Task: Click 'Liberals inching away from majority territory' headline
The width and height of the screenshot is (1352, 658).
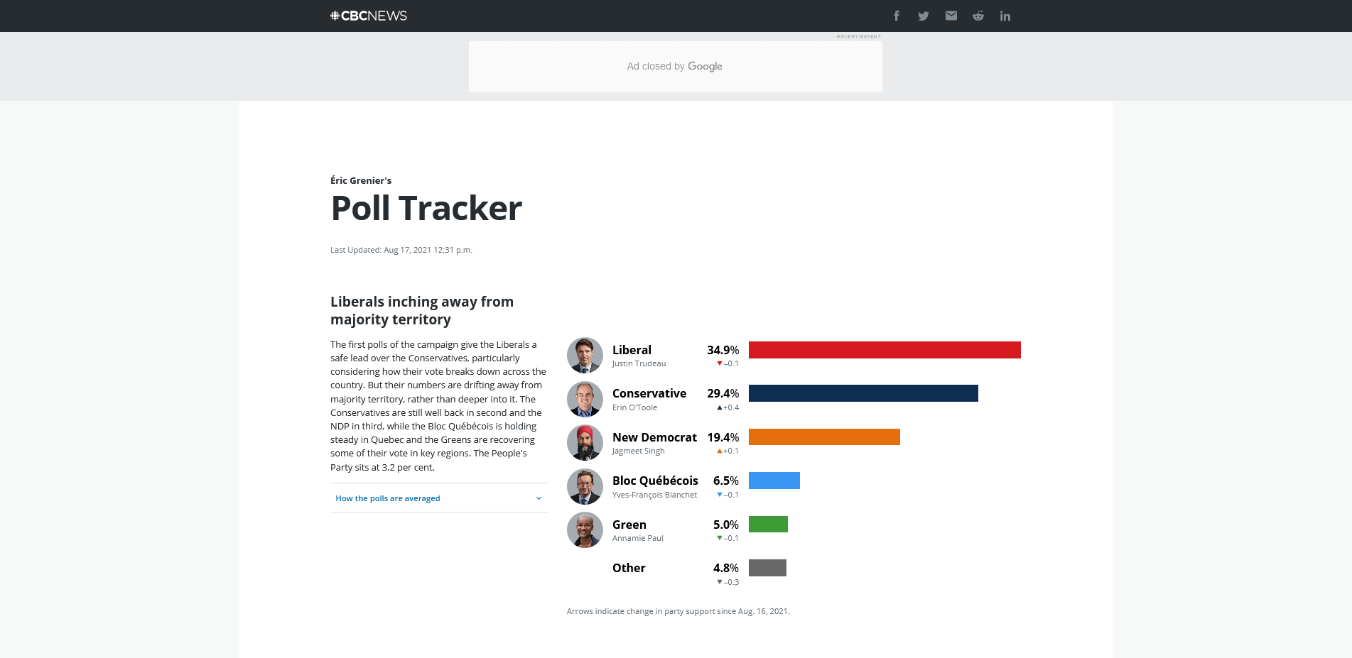Action: pos(422,310)
